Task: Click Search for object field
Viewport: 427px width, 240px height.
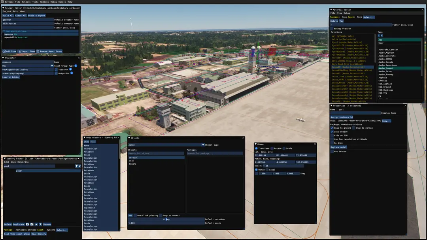Action: (156, 153)
